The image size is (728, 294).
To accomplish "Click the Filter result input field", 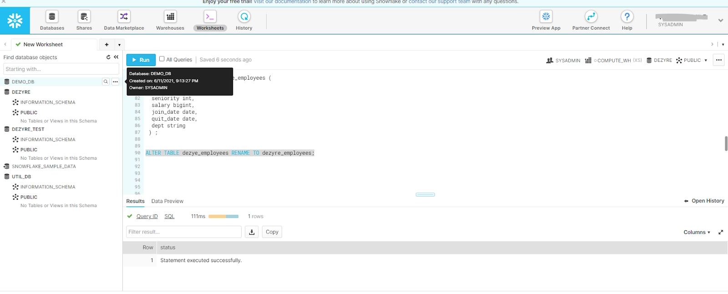I will point(183,232).
